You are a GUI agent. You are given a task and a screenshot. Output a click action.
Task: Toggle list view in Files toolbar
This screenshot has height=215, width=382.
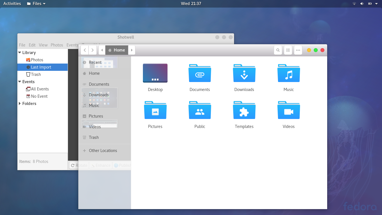[288, 50]
